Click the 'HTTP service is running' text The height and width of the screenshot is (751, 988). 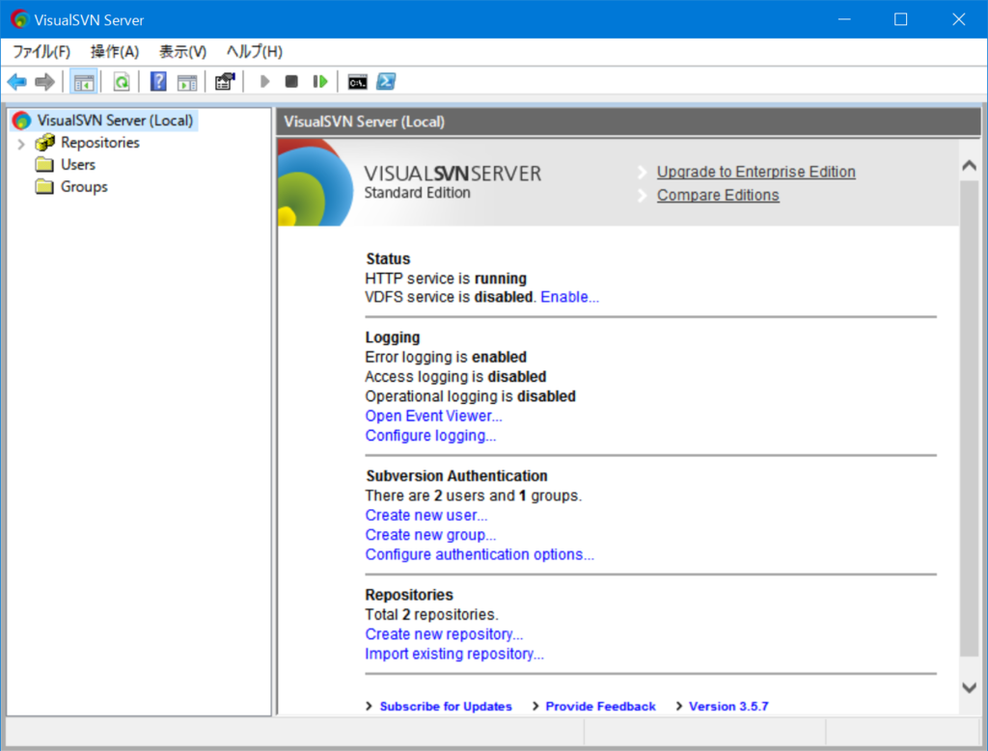coord(446,279)
